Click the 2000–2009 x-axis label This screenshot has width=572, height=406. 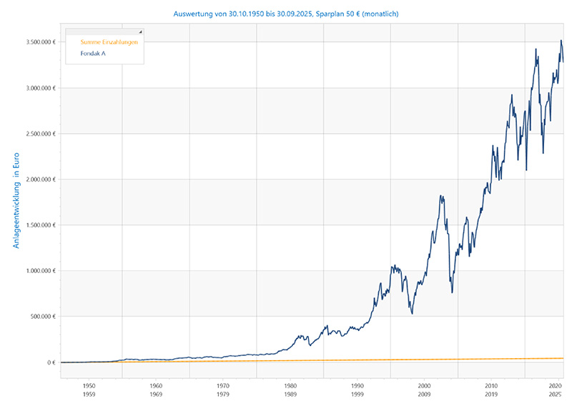424,388
